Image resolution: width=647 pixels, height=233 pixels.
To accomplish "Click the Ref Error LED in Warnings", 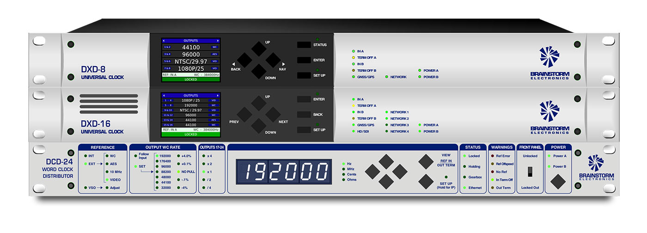I will point(492,156).
